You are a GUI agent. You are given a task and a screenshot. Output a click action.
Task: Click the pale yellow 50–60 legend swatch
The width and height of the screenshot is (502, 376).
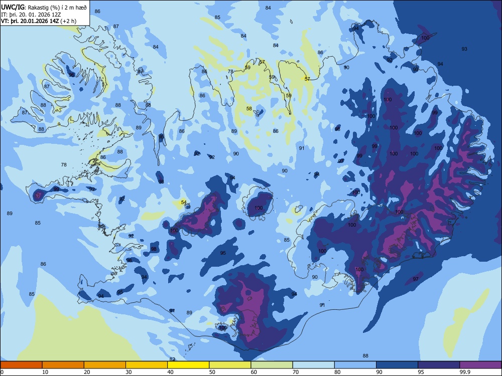click(230, 365)
